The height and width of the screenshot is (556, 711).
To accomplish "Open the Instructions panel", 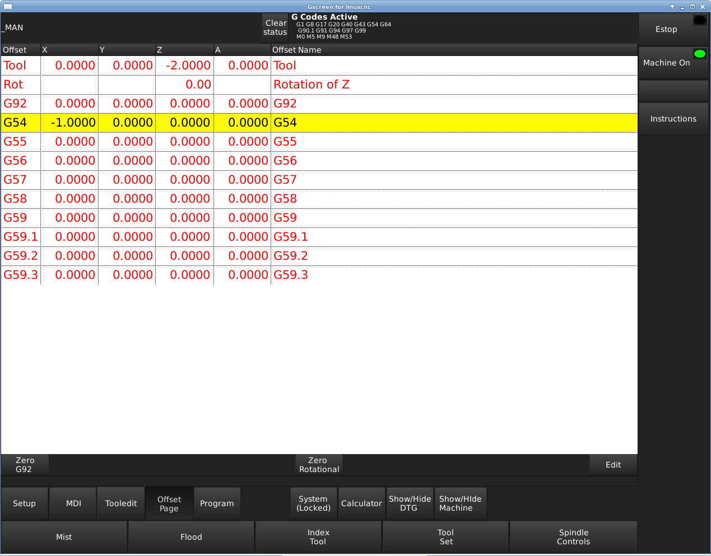I will (673, 119).
